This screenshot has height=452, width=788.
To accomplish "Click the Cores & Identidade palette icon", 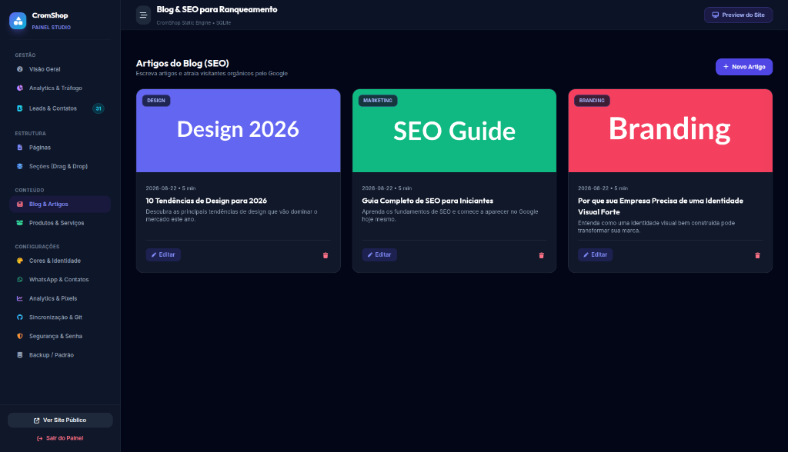I will tap(19, 261).
